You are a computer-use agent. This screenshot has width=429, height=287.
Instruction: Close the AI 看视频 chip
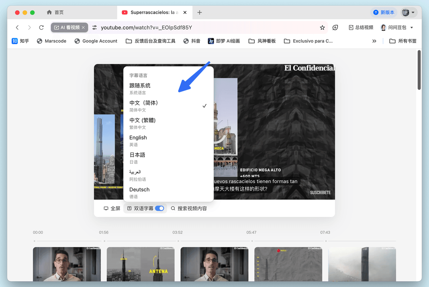[84, 27]
